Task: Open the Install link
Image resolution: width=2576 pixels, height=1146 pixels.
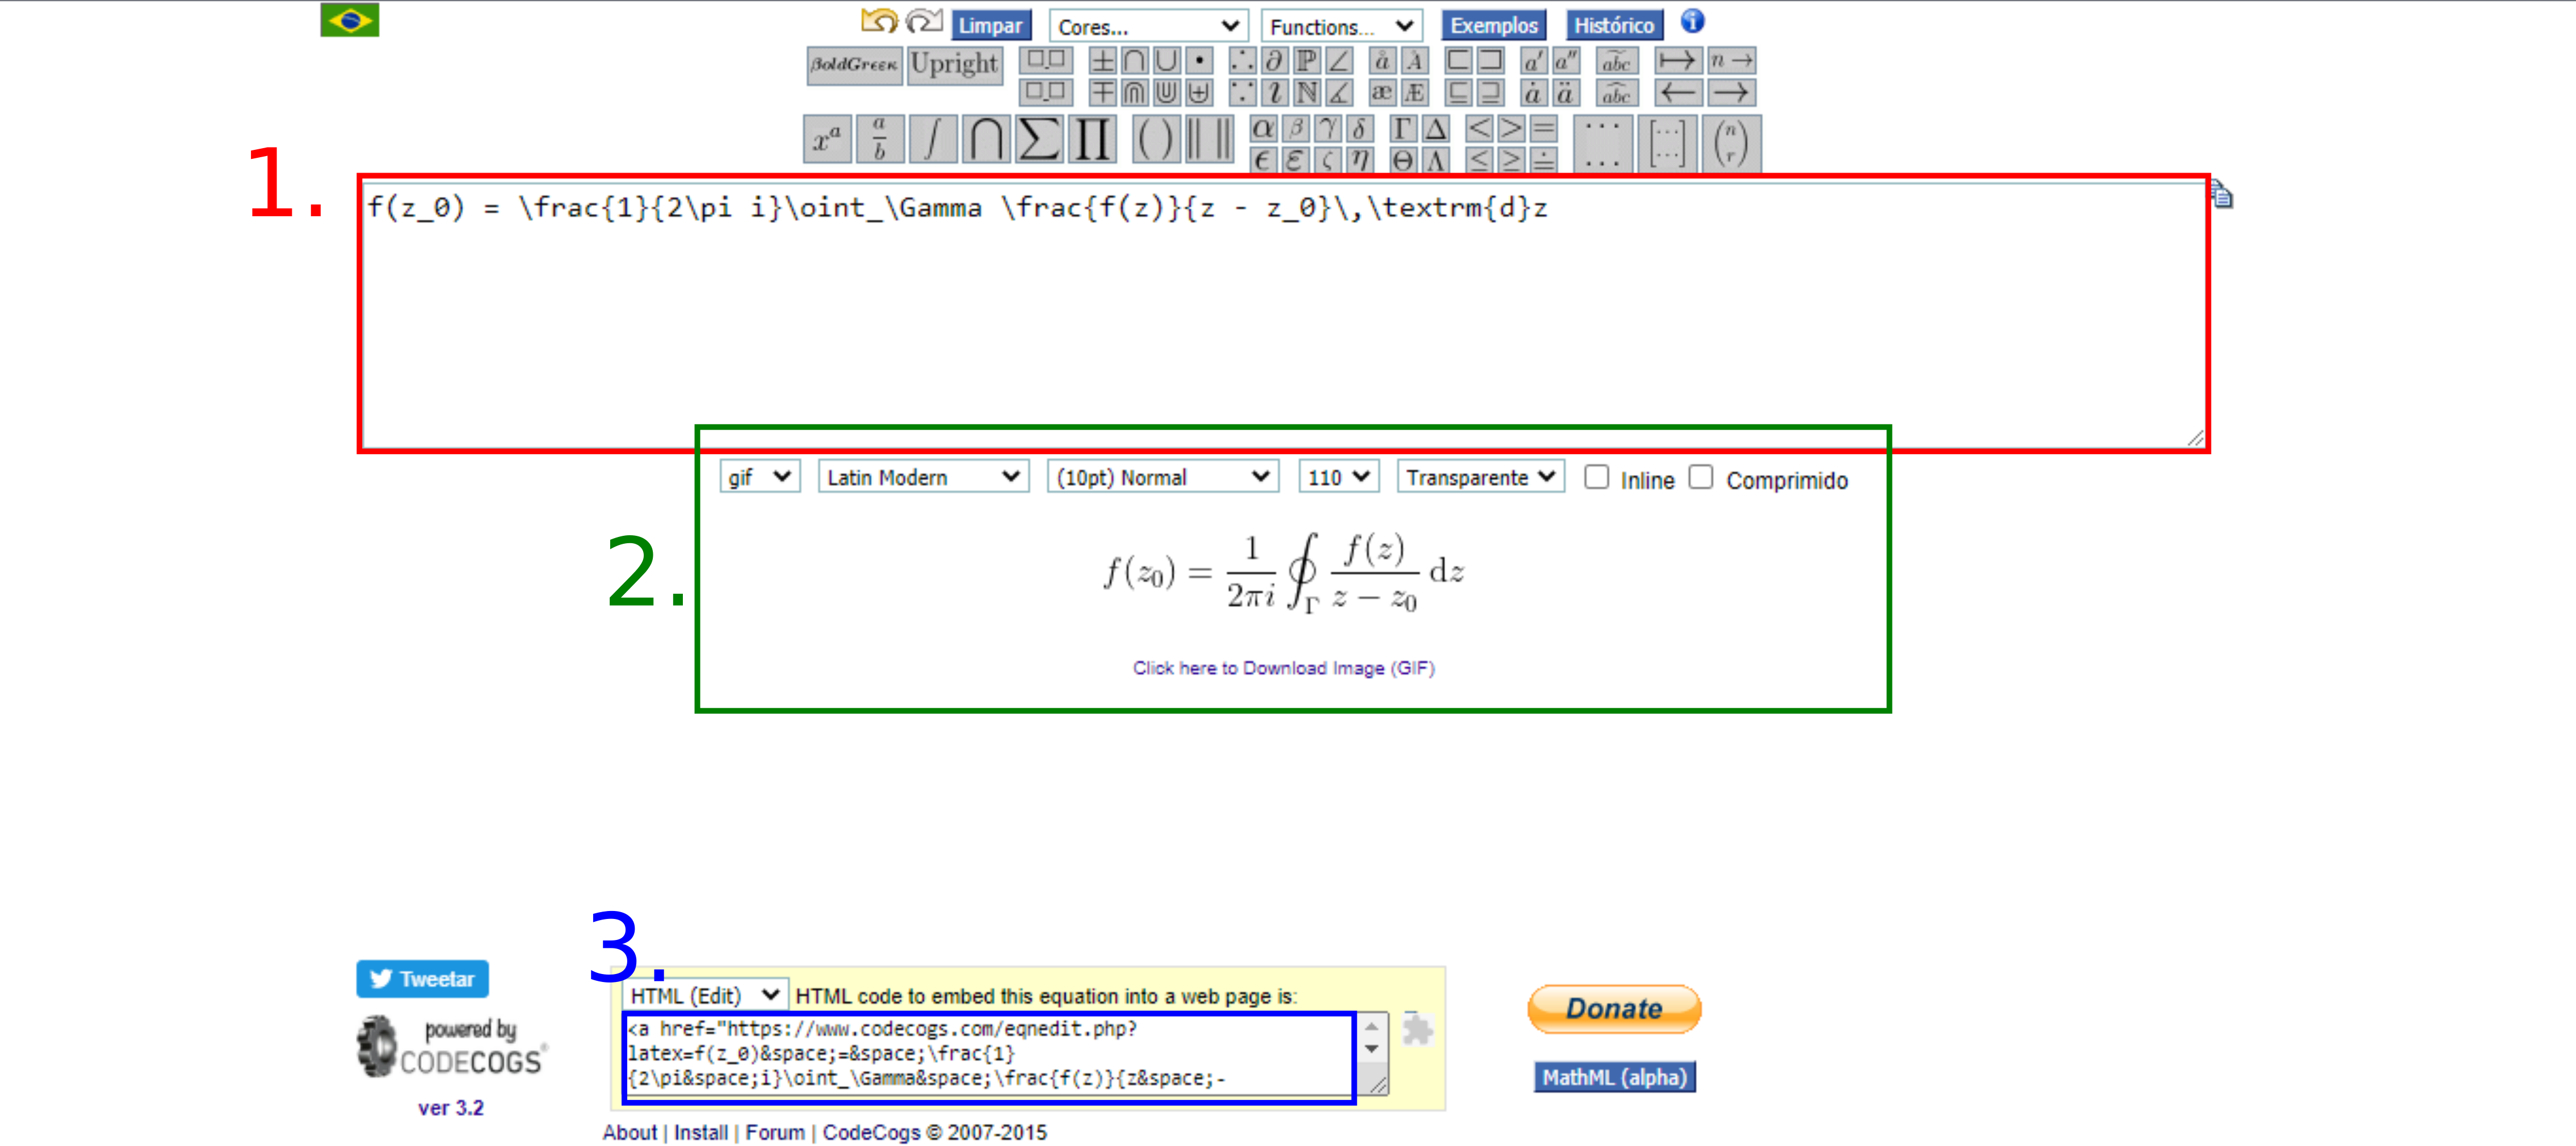Action: (700, 1132)
